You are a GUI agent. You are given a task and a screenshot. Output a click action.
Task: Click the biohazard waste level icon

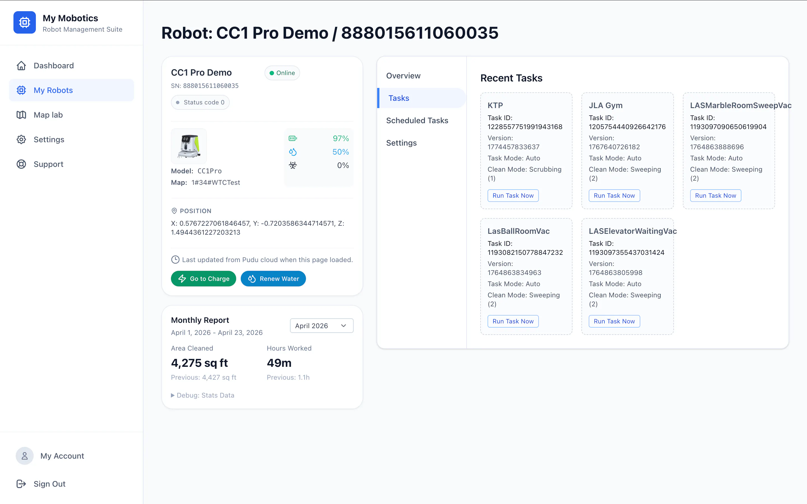point(293,165)
